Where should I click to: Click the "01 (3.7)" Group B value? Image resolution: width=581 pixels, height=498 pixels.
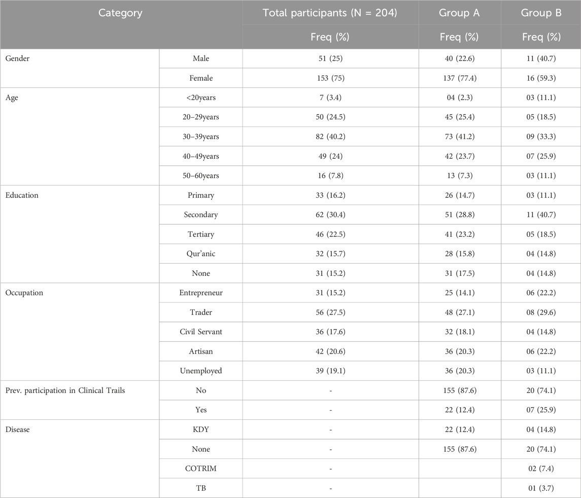(541, 488)
